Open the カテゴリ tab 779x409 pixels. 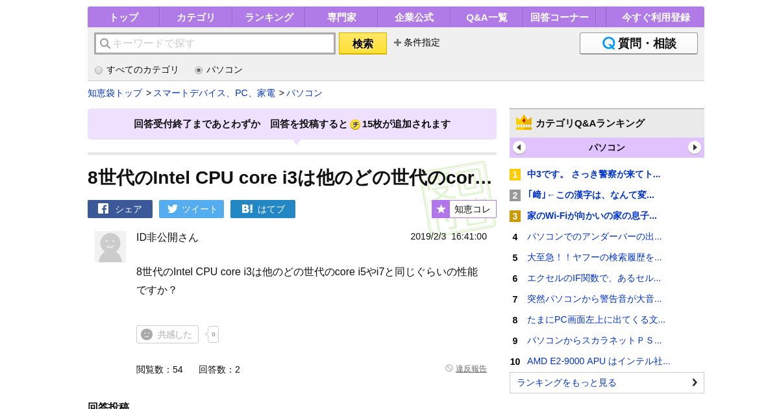[196, 17]
